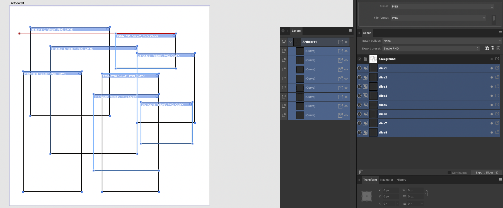Click the export icon on the slice4 row
The height and width of the screenshot is (208, 503).
click(497, 96)
